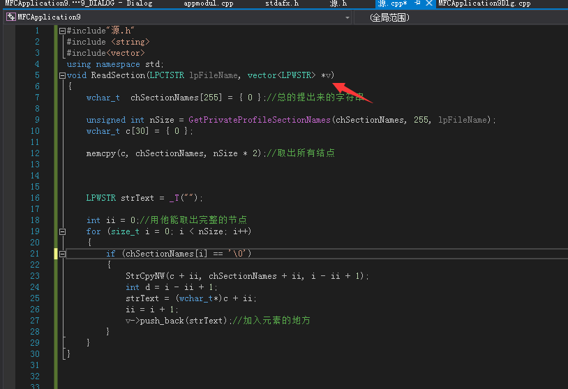Select the 源.cpp* tab
The height and width of the screenshot is (389, 568).
392,3
